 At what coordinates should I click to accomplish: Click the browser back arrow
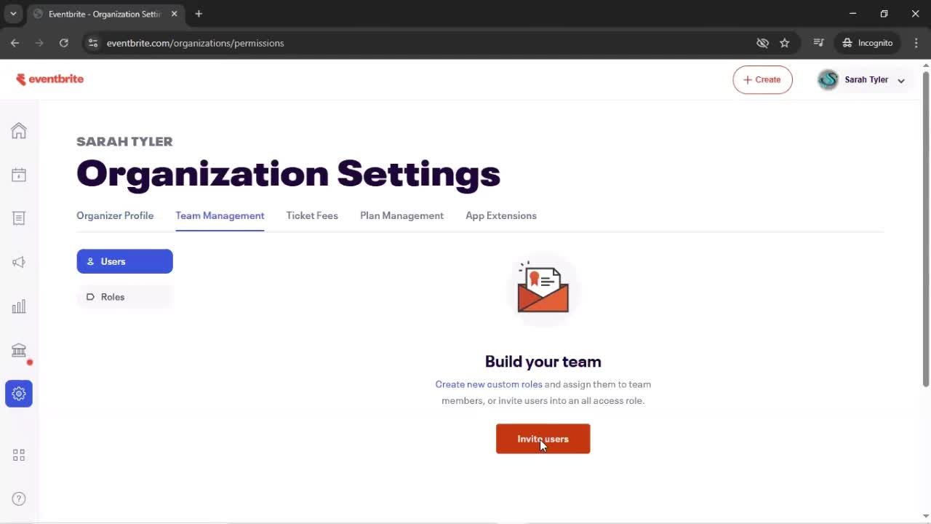[x=15, y=43]
